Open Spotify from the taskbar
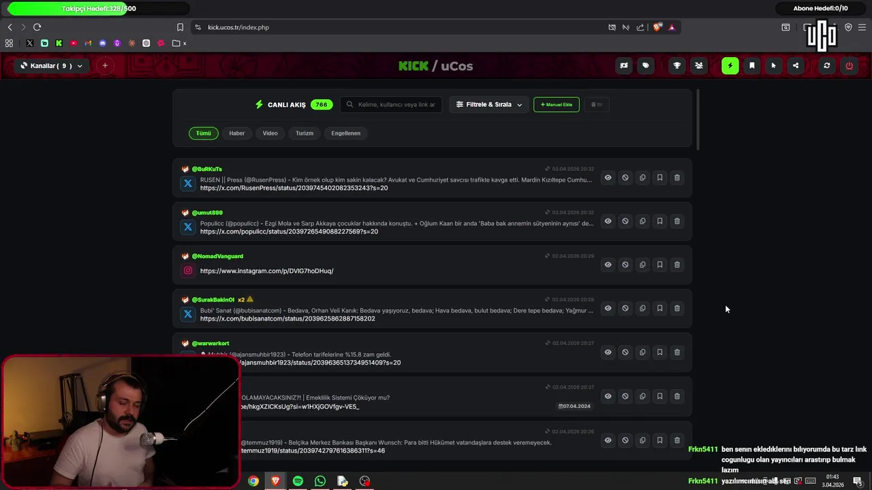 click(298, 481)
